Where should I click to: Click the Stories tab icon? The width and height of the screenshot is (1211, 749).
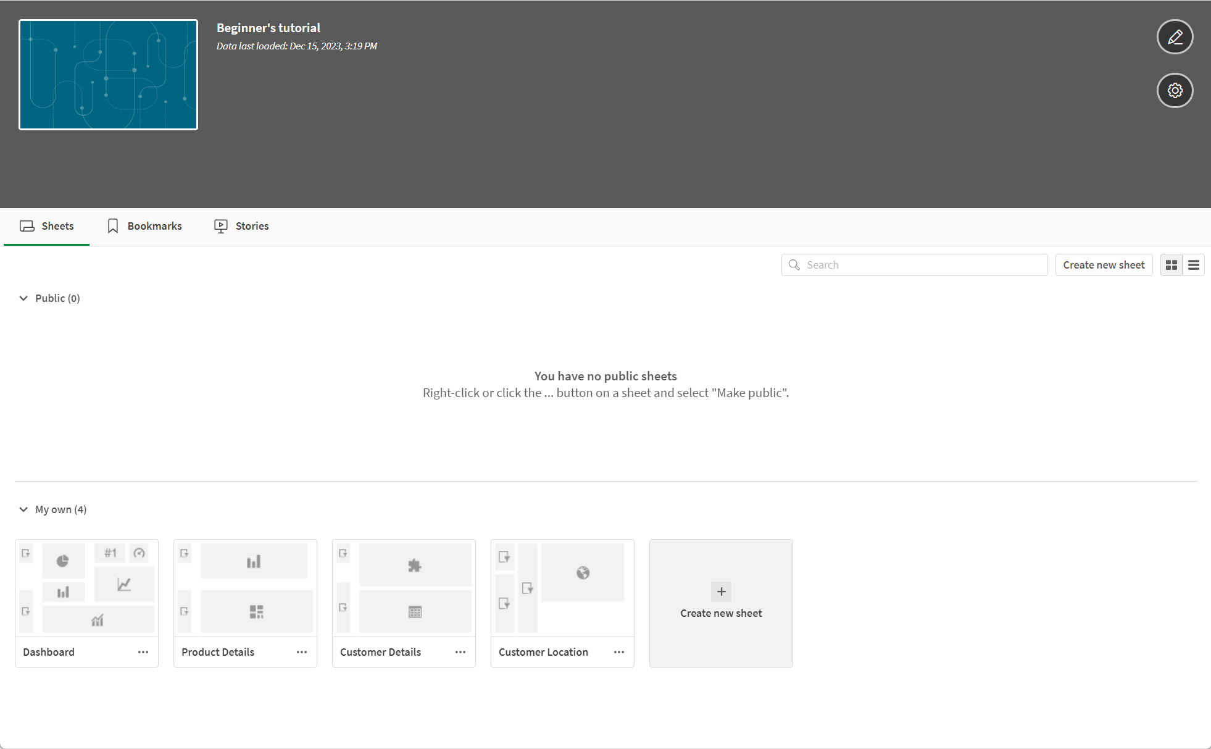point(222,226)
